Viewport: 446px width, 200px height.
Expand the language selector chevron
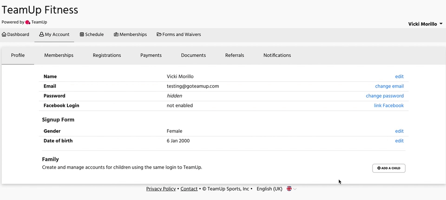coord(295,189)
